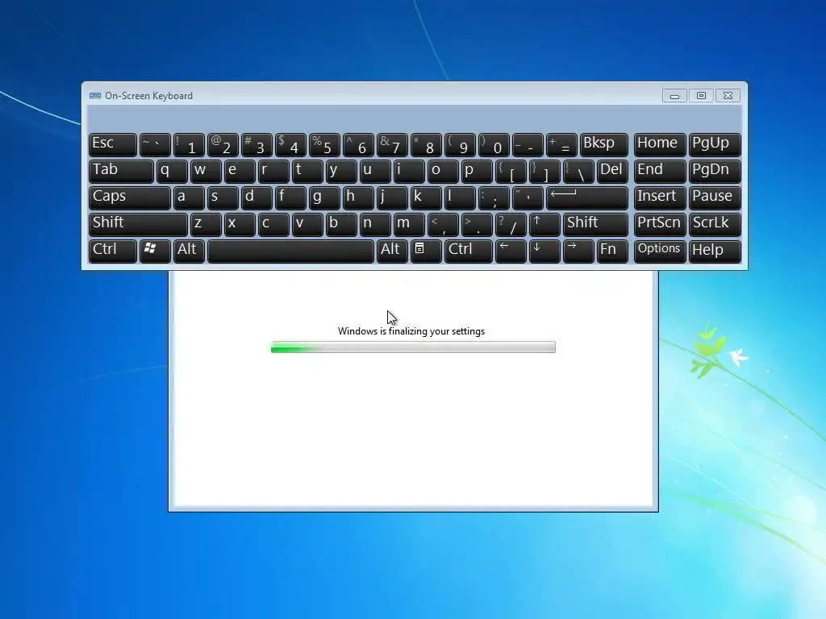
Task: Click the up arrow key
Action: coord(544,224)
